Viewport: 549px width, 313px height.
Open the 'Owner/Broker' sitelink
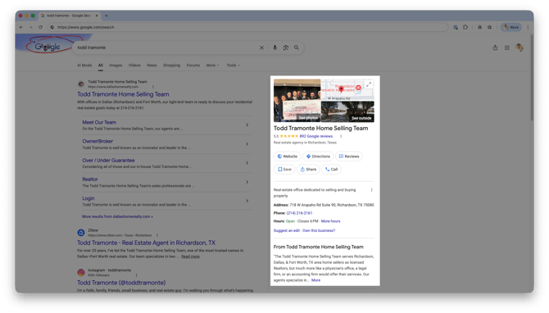point(98,141)
